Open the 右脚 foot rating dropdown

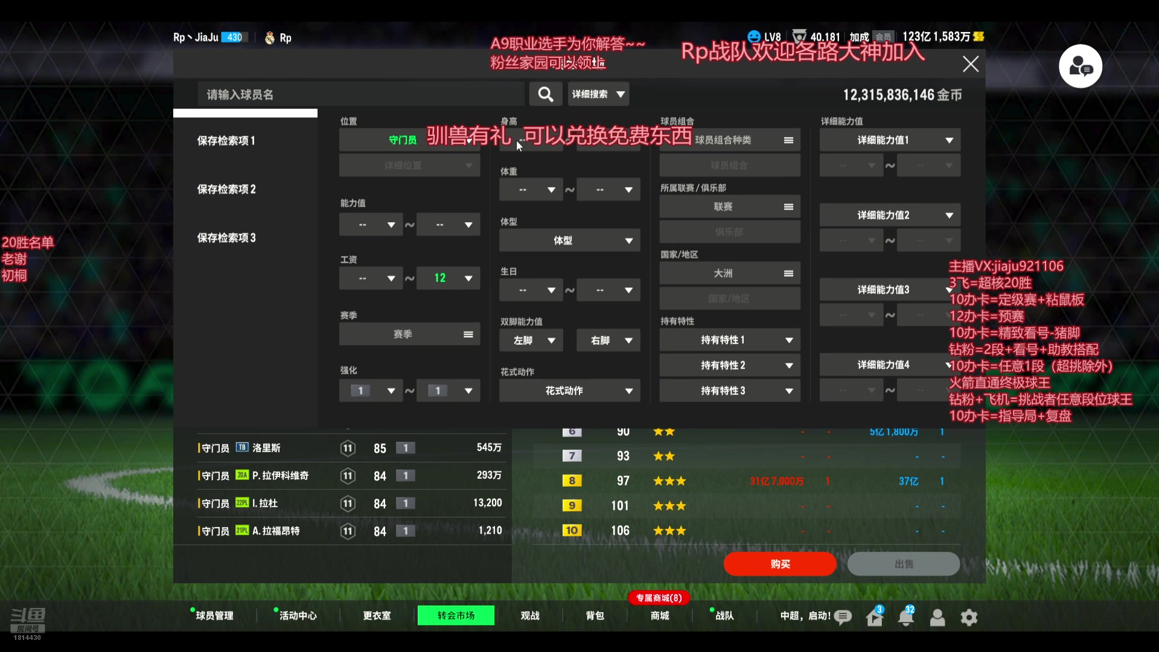[608, 340]
